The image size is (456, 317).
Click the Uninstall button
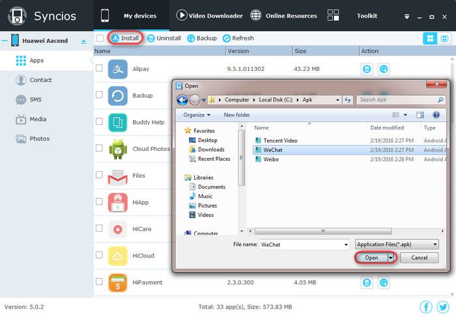164,38
